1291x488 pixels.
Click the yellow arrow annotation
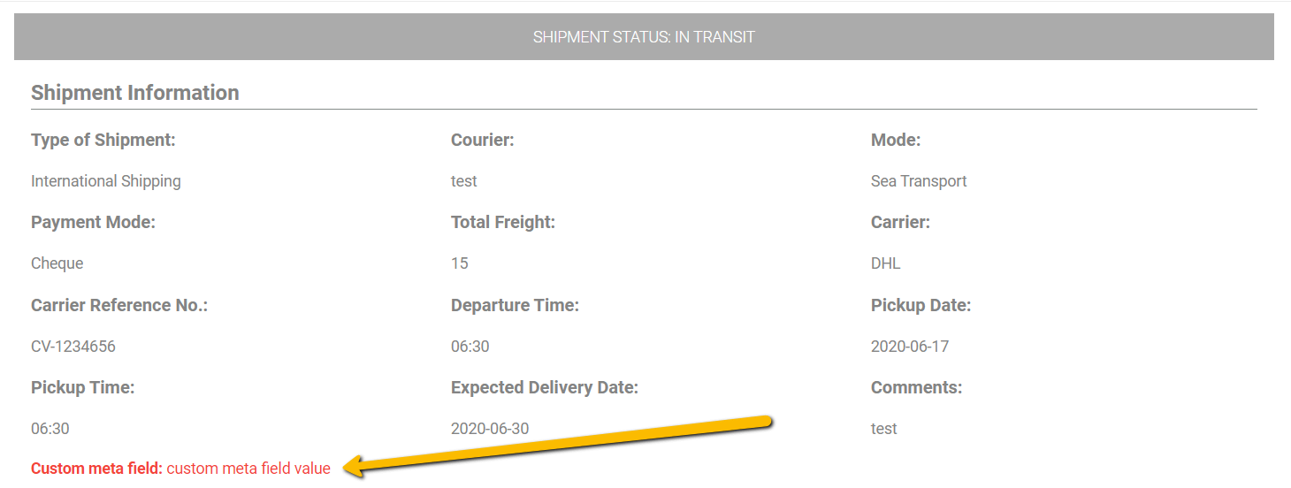point(559,445)
